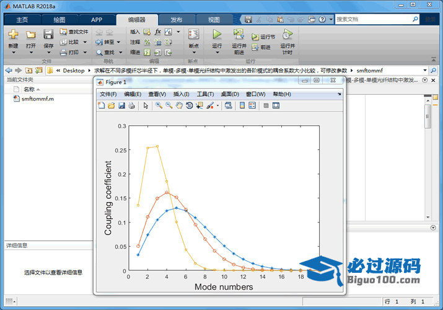
Task: Expand the Run (运行) dropdown arrow
Action: coord(217,53)
